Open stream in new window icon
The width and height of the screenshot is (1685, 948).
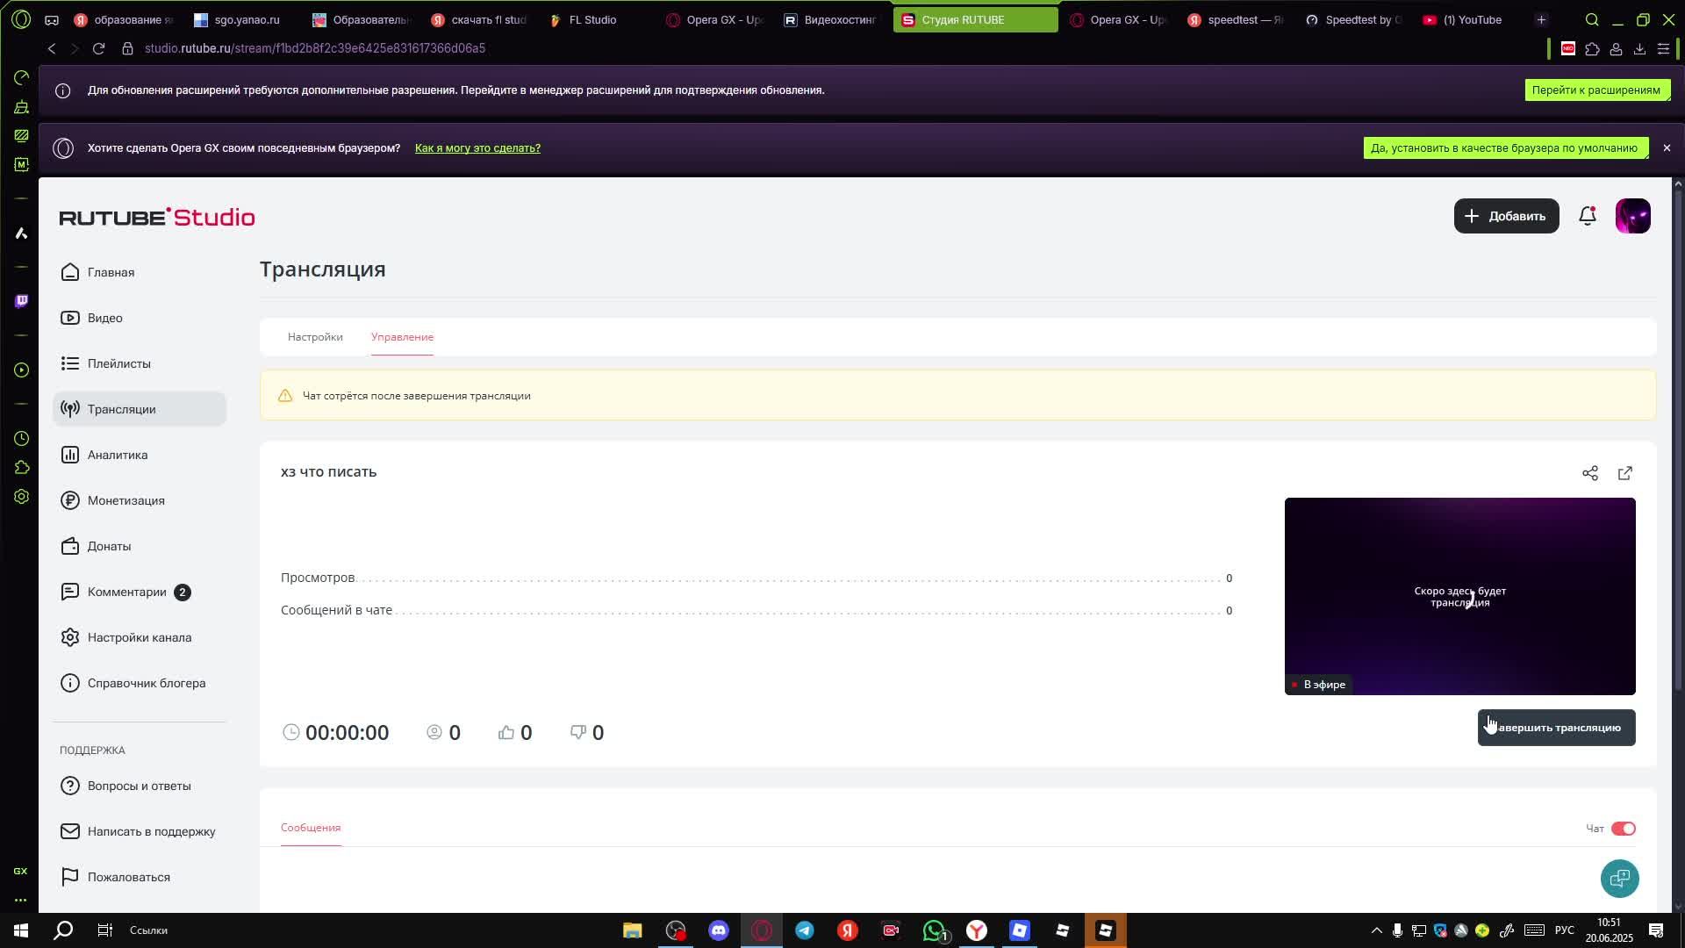[1624, 473]
